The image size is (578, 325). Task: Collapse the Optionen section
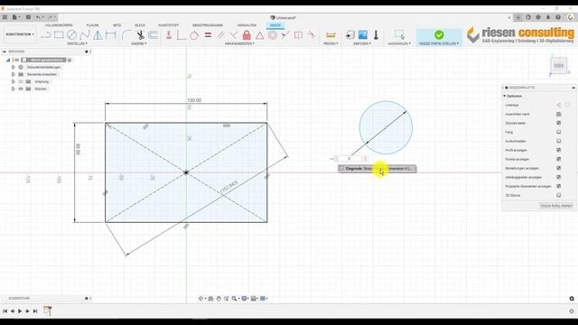point(505,96)
